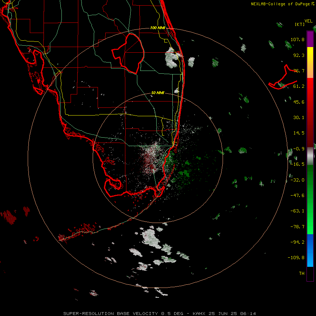Select the -0.9 legend value
The height and width of the screenshot is (316, 316).
point(299,149)
